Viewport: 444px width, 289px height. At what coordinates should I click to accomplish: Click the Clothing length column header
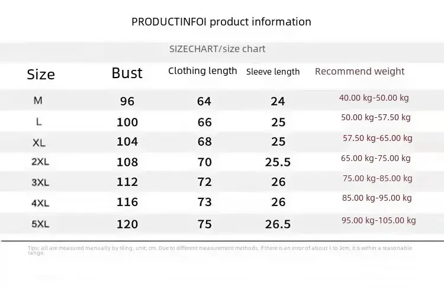[x=202, y=71]
